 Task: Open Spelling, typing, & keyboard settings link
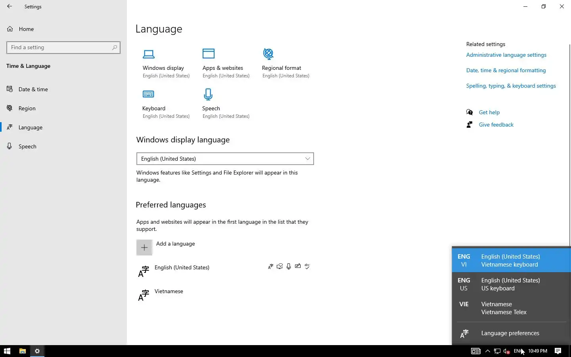coord(511,86)
